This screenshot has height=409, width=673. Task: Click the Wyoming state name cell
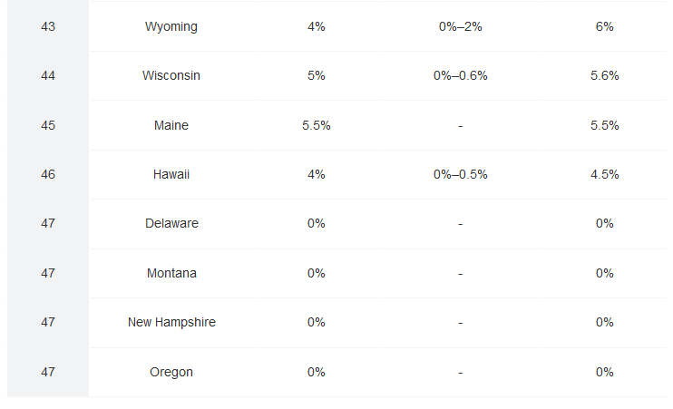171,26
